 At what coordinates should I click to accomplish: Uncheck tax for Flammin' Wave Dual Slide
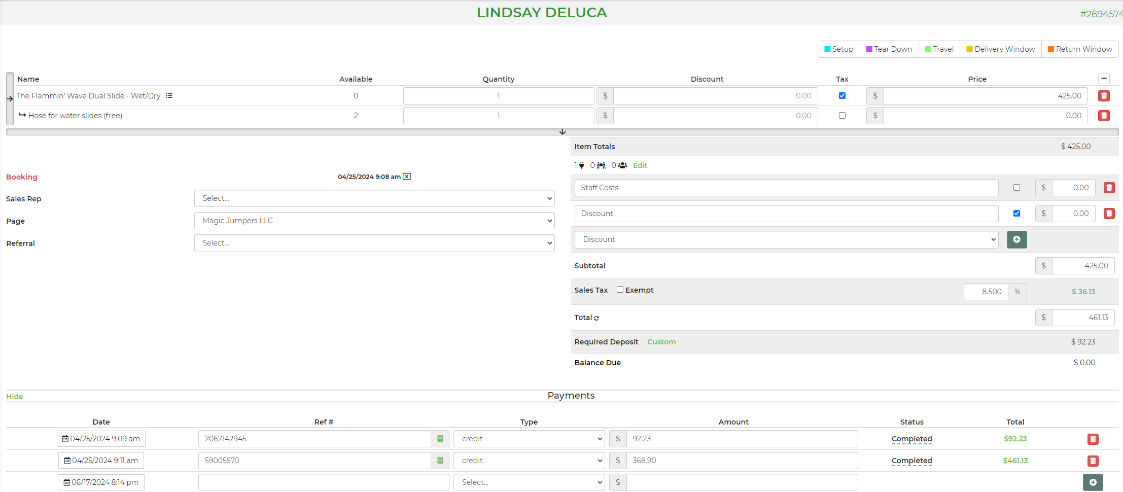point(842,96)
